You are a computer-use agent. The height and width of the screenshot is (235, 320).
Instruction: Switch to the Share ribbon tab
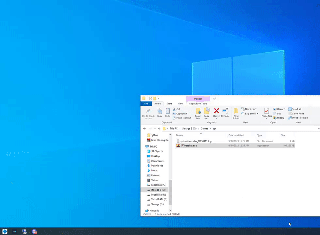click(x=169, y=104)
